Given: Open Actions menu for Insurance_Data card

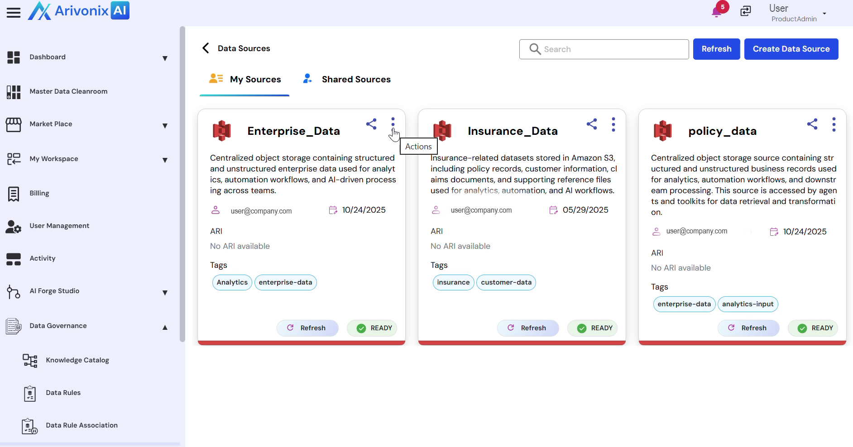Looking at the screenshot, I should click(x=613, y=124).
